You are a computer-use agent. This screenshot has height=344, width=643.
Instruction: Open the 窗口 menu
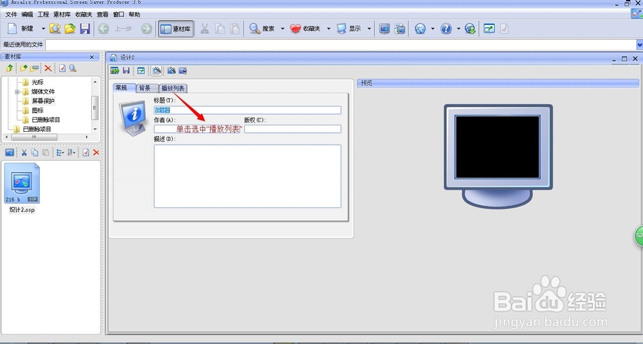point(118,14)
